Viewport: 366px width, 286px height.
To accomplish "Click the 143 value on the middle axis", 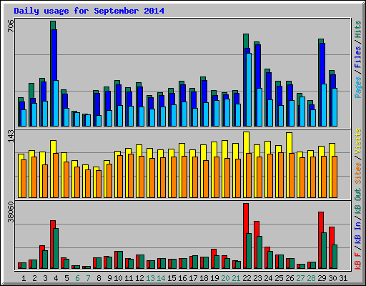I will tap(11, 136).
